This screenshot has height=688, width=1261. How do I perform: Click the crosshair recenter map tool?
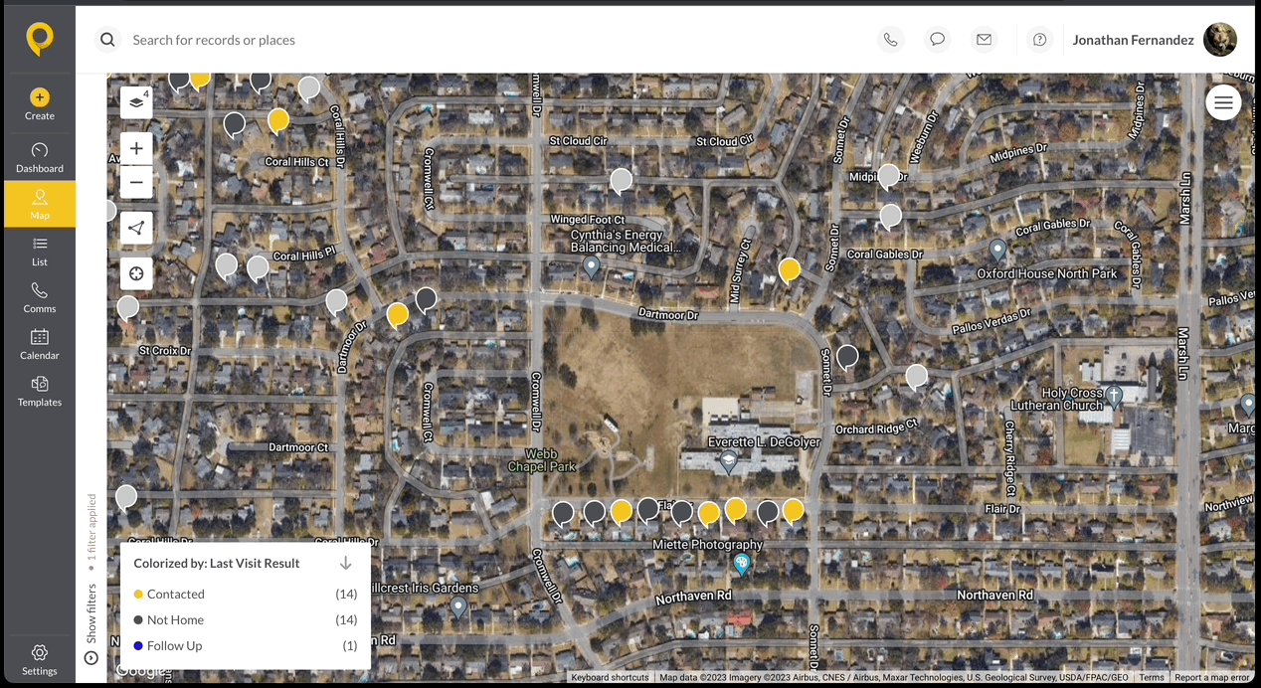click(136, 273)
